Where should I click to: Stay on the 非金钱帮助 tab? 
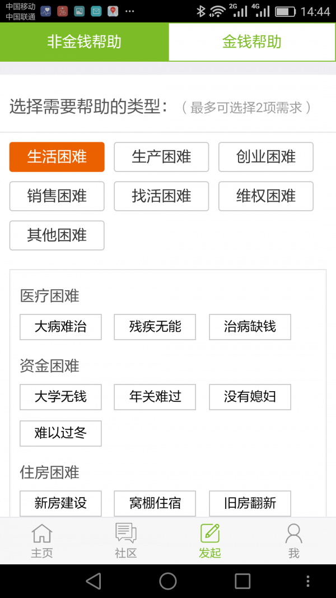[x=84, y=41]
